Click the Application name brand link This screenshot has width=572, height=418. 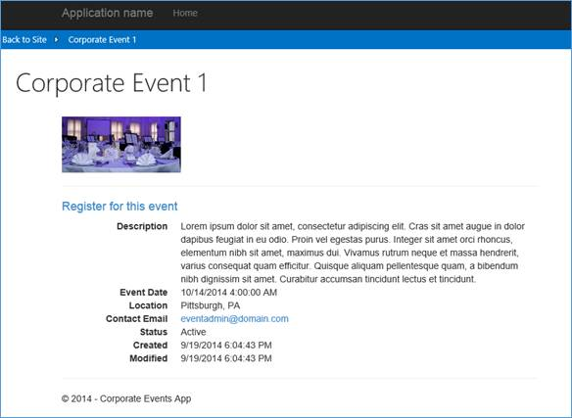pyautogui.click(x=108, y=13)
